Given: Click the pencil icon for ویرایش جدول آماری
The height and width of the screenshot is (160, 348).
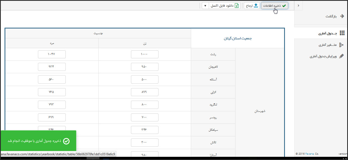Looking at the screenshot, I should coord(341,56).
